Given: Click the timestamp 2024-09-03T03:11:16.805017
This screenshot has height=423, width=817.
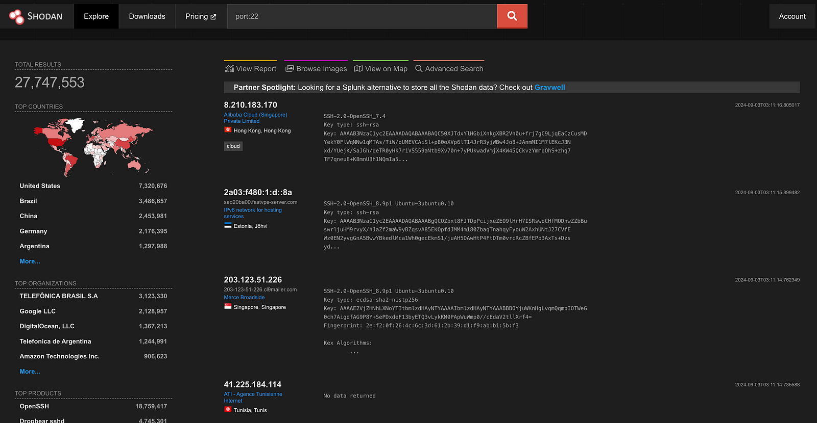Looking at the screenshot, I should point(767,105).
